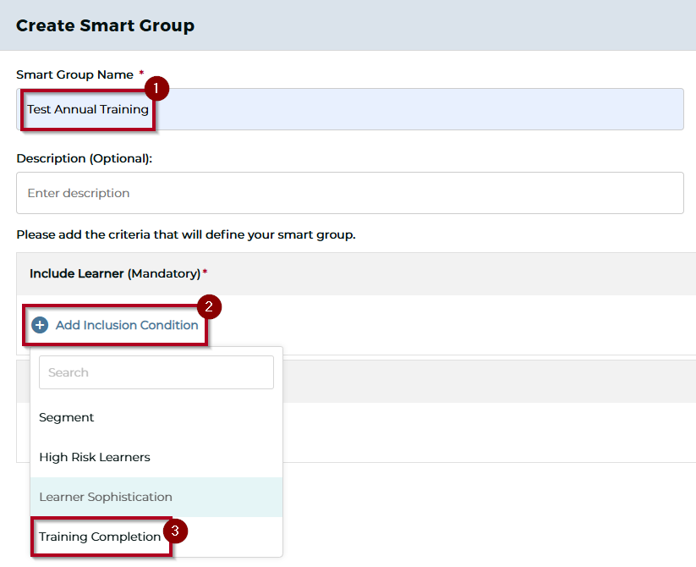Select Training Completion from the dropdown
Screen dimensions: 696x567
tap(100, 537)
